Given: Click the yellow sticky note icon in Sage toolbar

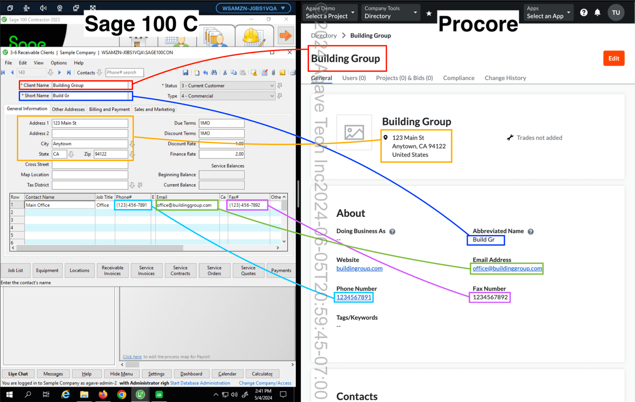Looking at the screenshot, I should (282, 72).
